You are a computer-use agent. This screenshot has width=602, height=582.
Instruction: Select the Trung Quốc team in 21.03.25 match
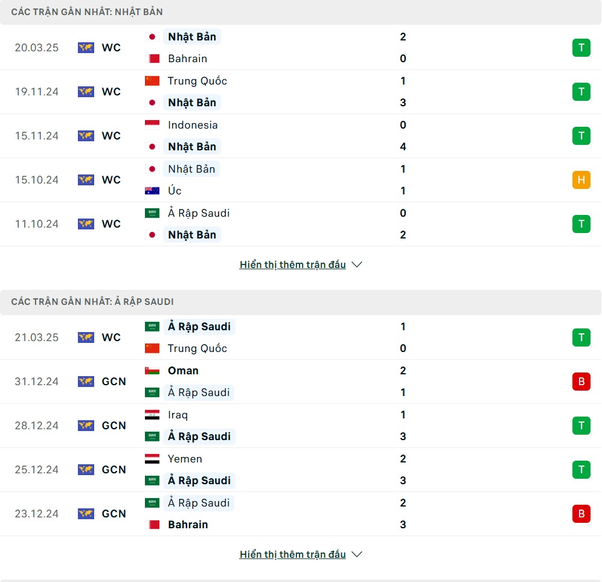[197, 348]
